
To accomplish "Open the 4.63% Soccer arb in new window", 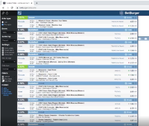I will (136, 67).
